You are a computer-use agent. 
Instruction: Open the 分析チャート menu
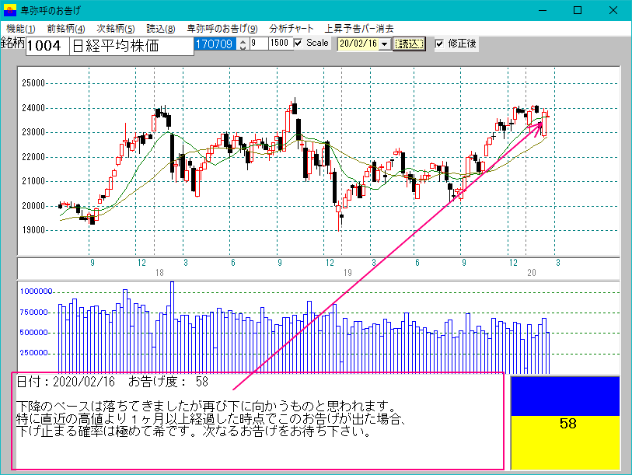click(291, 29)
